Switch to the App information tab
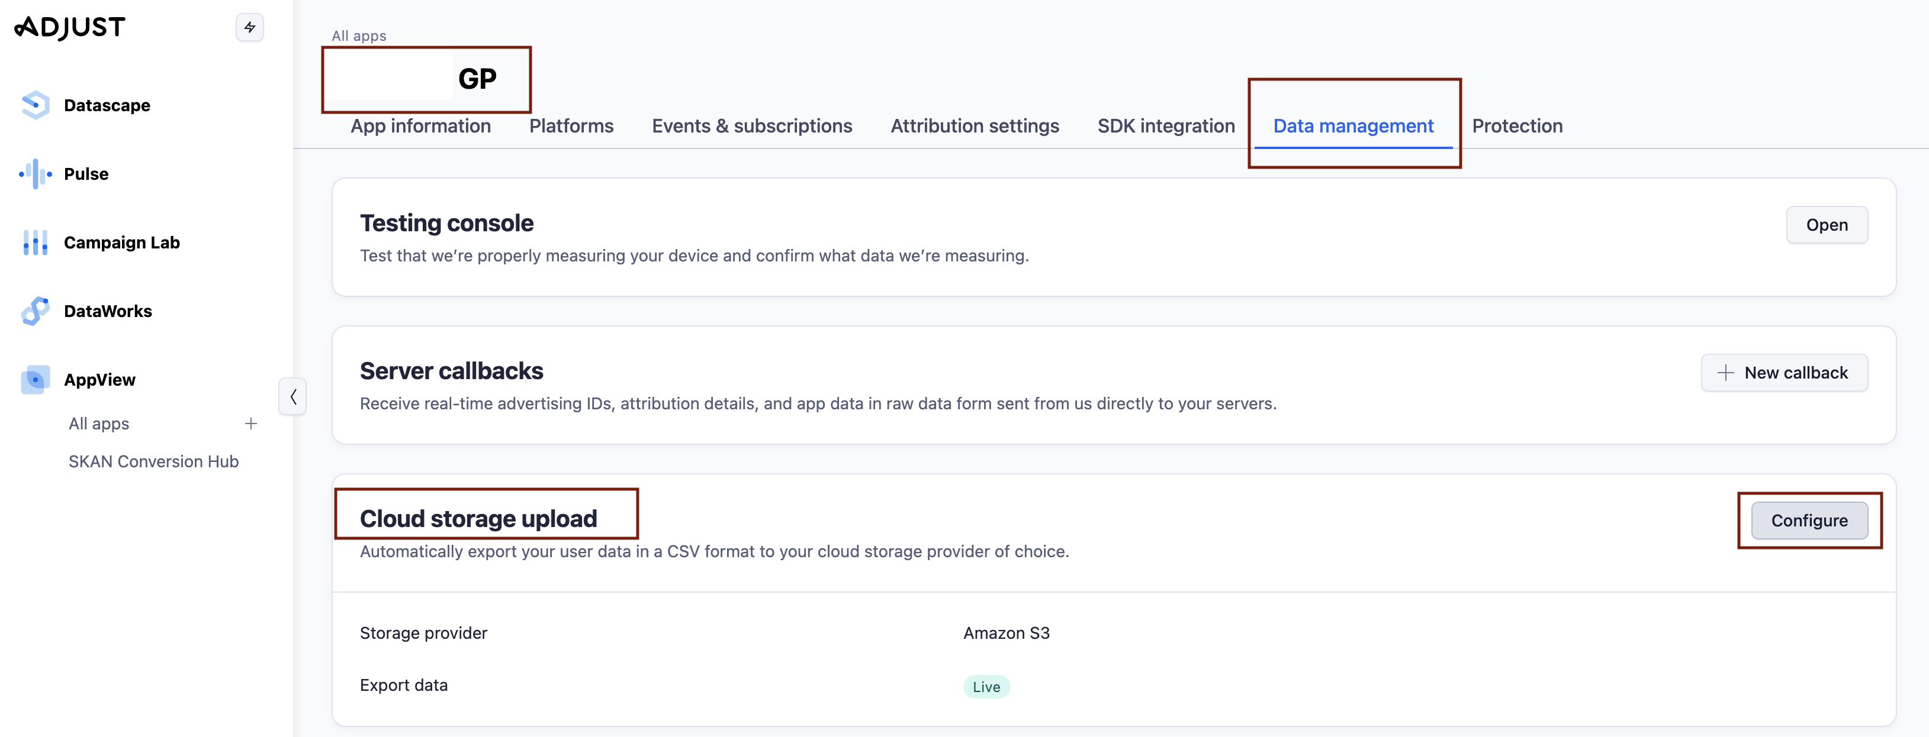1929x737 pixels. click(420, 127)
